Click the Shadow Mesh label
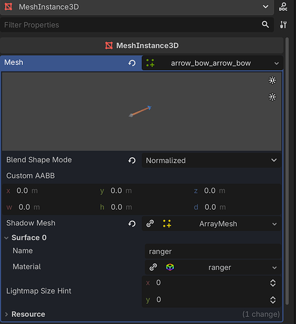The height and width of the screenshot is (324, 296). 31,223
